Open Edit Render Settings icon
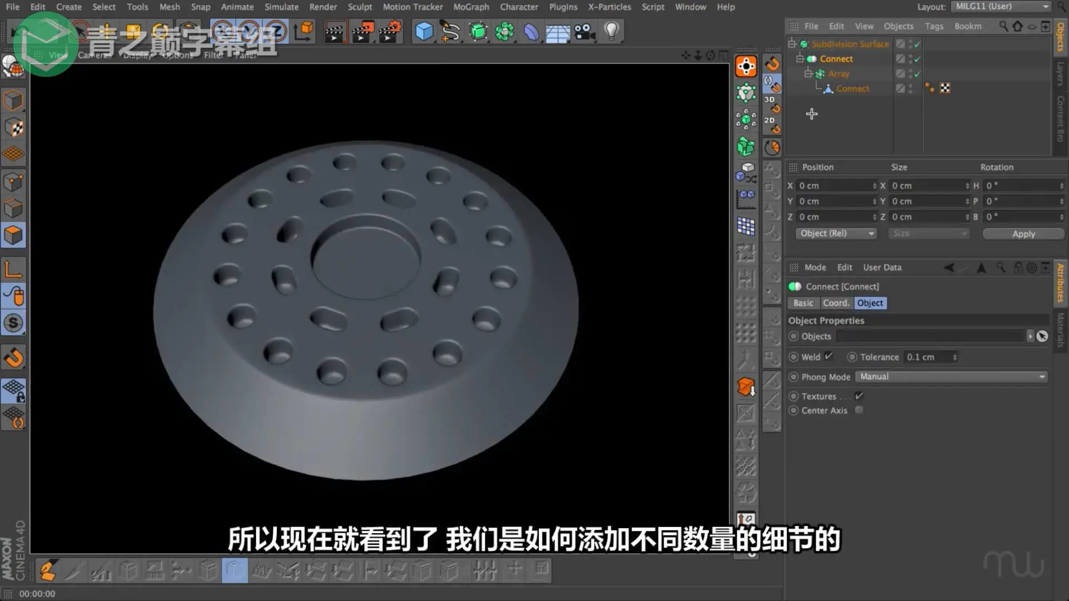The image size is (1069, 601). (x=390, y=31)
